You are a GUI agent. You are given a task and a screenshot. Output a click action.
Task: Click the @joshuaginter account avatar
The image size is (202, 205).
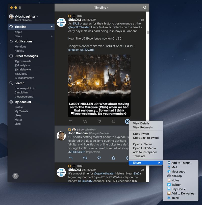tap(11, 17)
